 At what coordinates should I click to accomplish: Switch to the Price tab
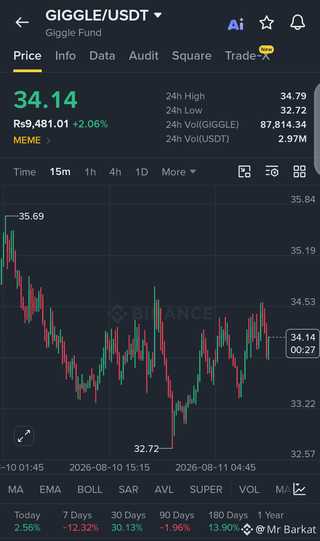[x=28, y=56]
